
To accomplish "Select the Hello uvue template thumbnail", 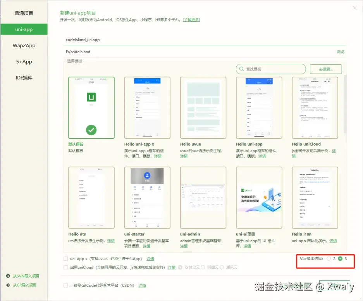I will click(203, 107).
